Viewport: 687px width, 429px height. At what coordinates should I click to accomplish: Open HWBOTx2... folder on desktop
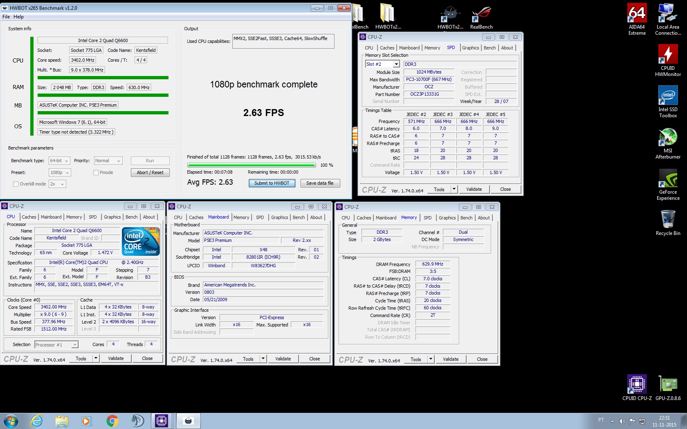pos(388,17)
